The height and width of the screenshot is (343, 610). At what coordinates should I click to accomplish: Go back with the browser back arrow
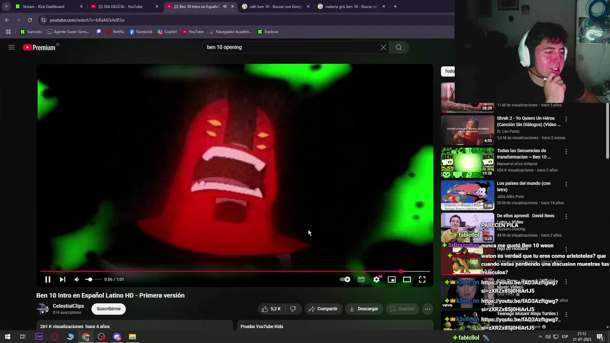[7, 20]
